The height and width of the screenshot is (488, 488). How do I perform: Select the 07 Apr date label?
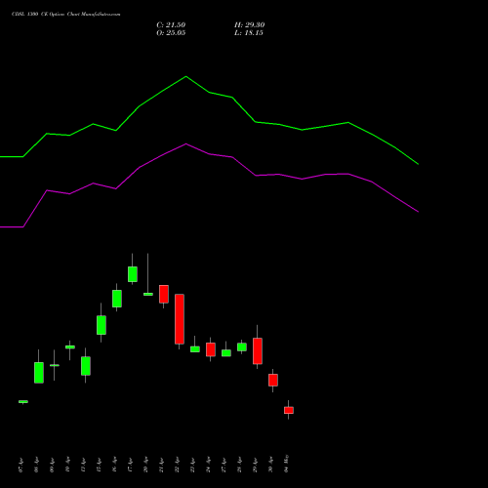coord(21,466)
